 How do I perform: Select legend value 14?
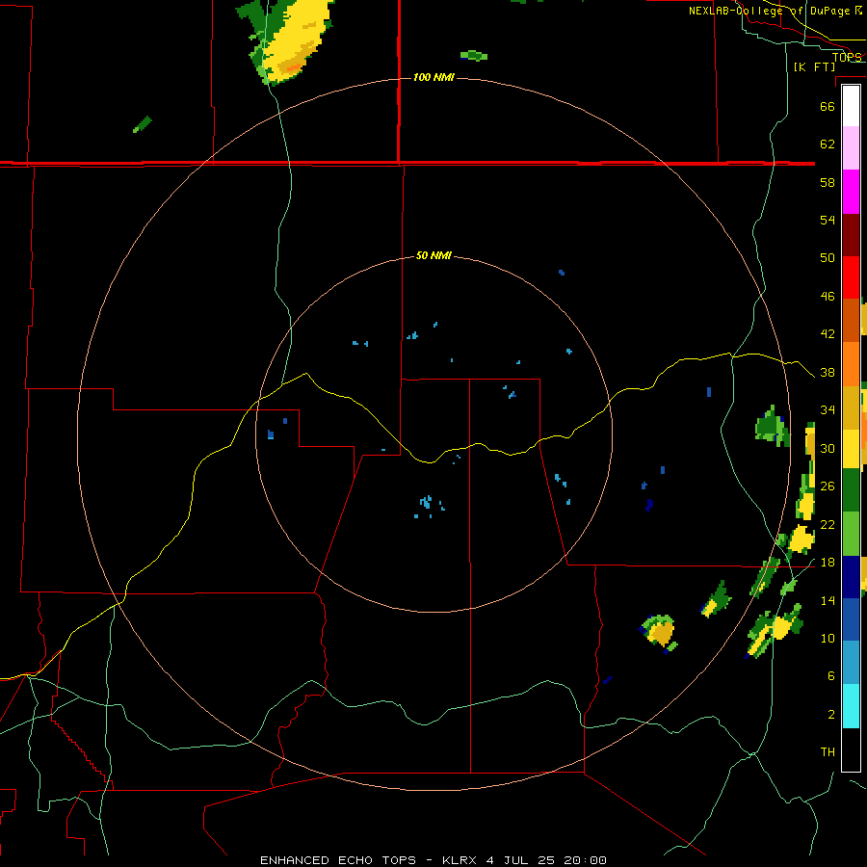[828, 600]
